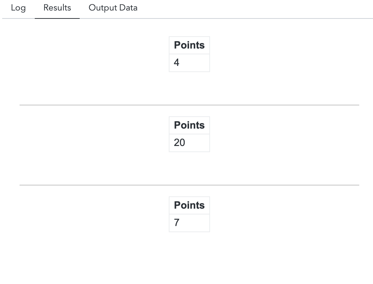Open the Output Data tab
This screenshot has height=284, width=373.
point(113,8)
